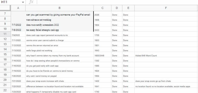Image resolution: width=198 pixels, height=93 pixels.
Task: Select row 12 header
Action: (x=5, y=39)
